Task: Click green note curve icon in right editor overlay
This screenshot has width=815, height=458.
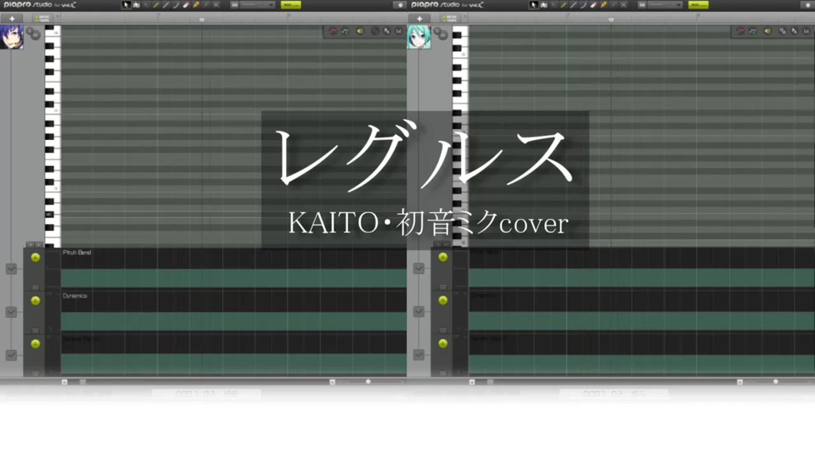Action: (753, 31)
